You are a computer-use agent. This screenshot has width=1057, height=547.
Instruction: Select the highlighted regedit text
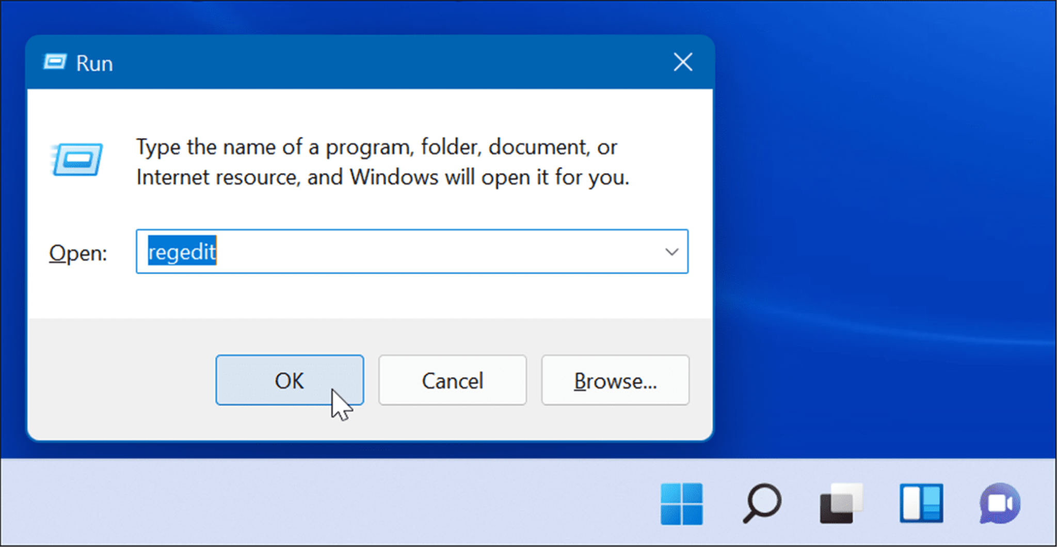coord(181,252)
